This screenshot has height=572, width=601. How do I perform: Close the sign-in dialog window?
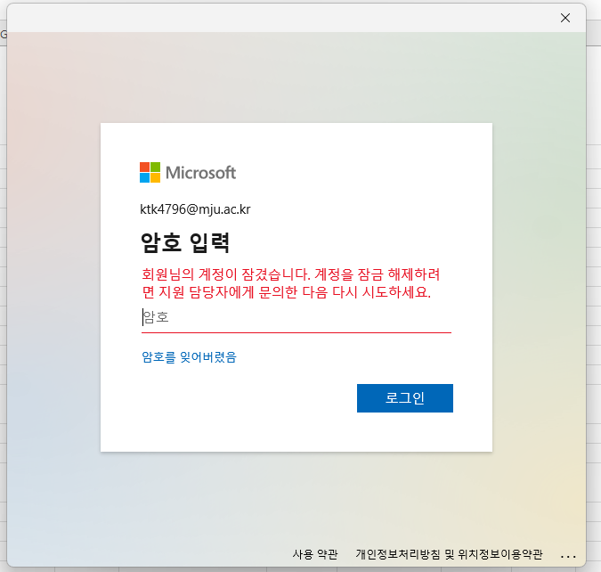pyautogui.click(x=565, y=18)
